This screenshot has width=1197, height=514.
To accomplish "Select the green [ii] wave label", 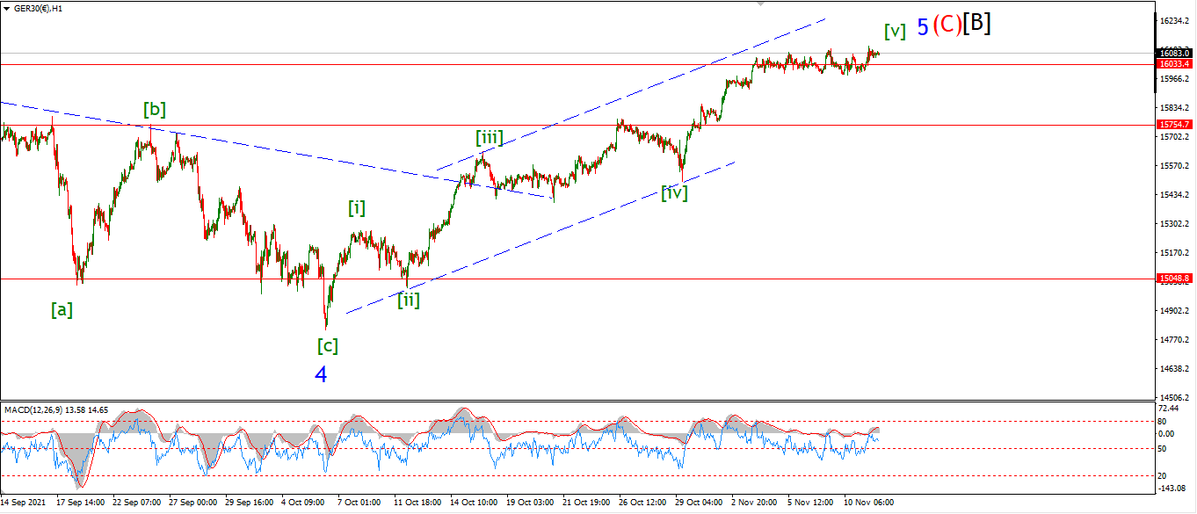I will click(x=408, y=300).
